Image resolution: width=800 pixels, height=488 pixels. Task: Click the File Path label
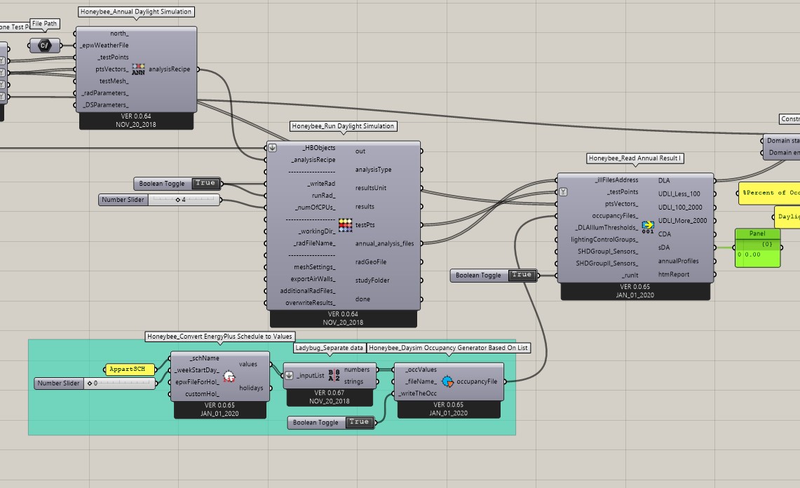44,23
